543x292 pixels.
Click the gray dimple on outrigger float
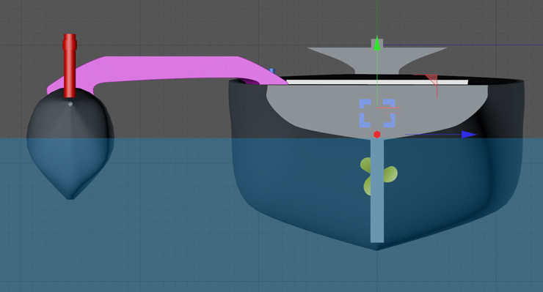click(70, 104)
